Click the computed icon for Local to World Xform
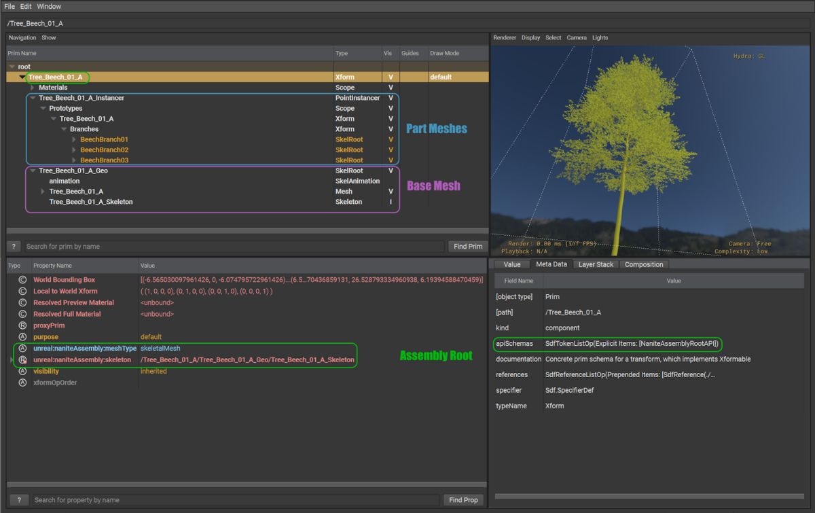The height and width of the screenshot is (513, 815). 22,291
